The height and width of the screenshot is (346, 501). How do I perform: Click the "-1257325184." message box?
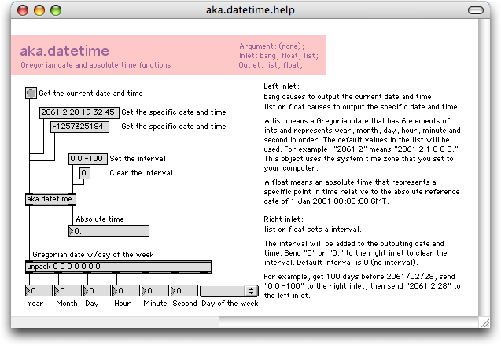(79, 127)
